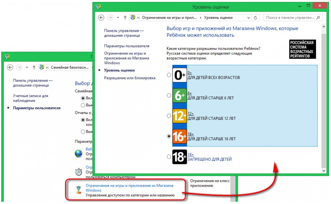Viewport: 331px width, 204px height.
Task: Open Панель управления — домашняя страница in the rear window
Action: [33, 83]
